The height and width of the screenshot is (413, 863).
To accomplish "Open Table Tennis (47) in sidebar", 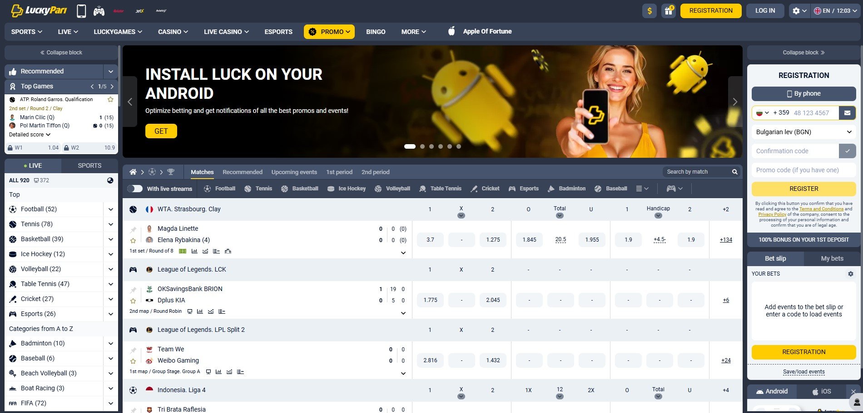I will click(x=45, y=284).
